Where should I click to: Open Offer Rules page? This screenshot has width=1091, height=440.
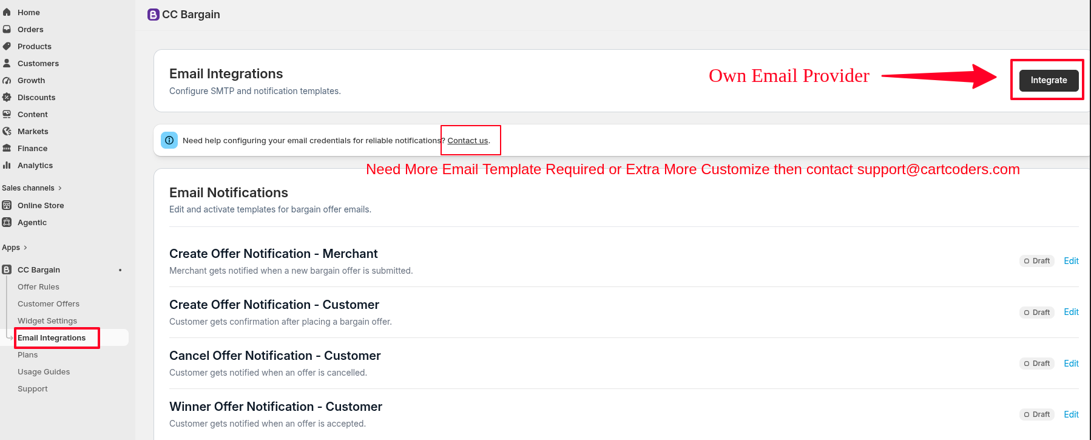click(x=38, y=287)
